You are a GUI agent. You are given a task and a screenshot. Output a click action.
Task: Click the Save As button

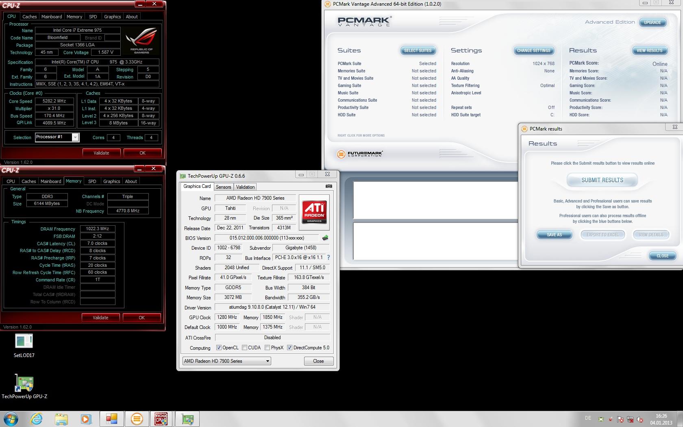pos(554,235)
